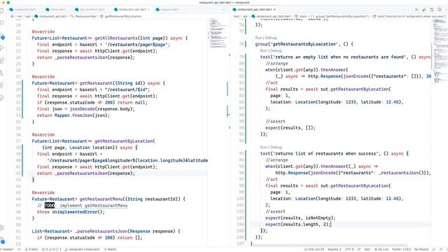Click the Open Changes editor icon

(432, 9)
